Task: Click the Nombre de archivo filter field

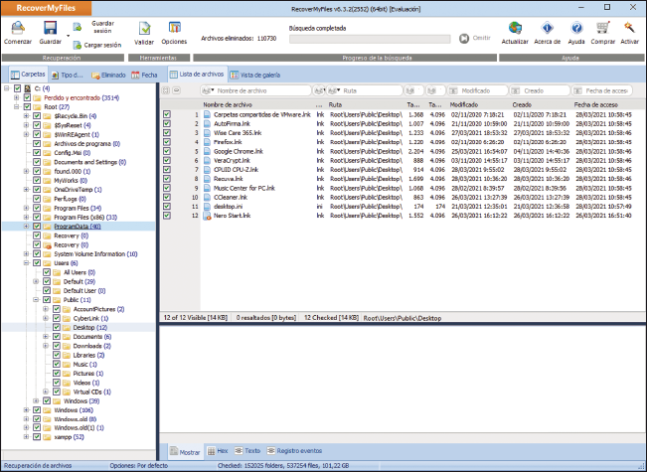Action: tap(259, 90)
